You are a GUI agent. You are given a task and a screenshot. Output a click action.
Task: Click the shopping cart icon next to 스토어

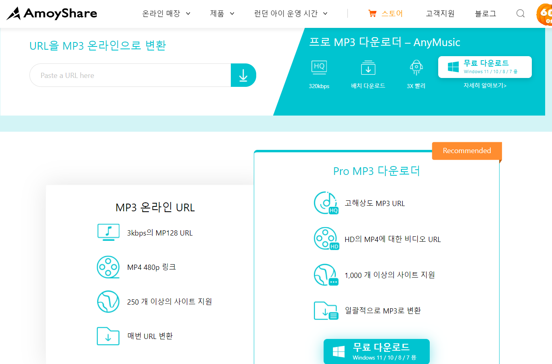372,13
